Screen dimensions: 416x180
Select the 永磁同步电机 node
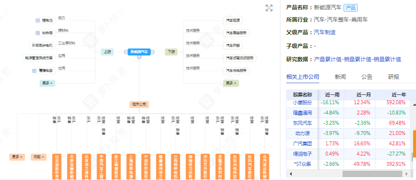click(42, 45)
